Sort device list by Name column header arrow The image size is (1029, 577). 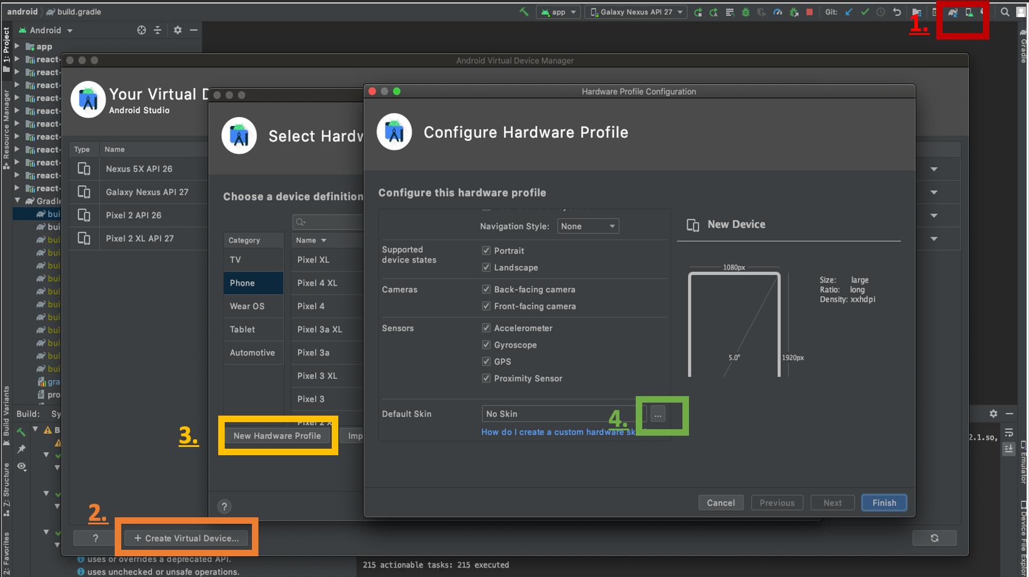(323, 241)
